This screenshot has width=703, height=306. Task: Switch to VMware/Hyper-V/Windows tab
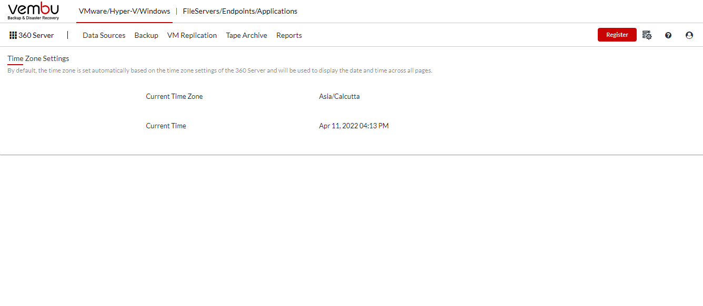tap(125, 11)
